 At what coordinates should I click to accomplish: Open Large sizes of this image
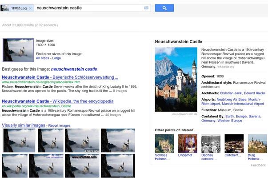(x=56, y=58)
